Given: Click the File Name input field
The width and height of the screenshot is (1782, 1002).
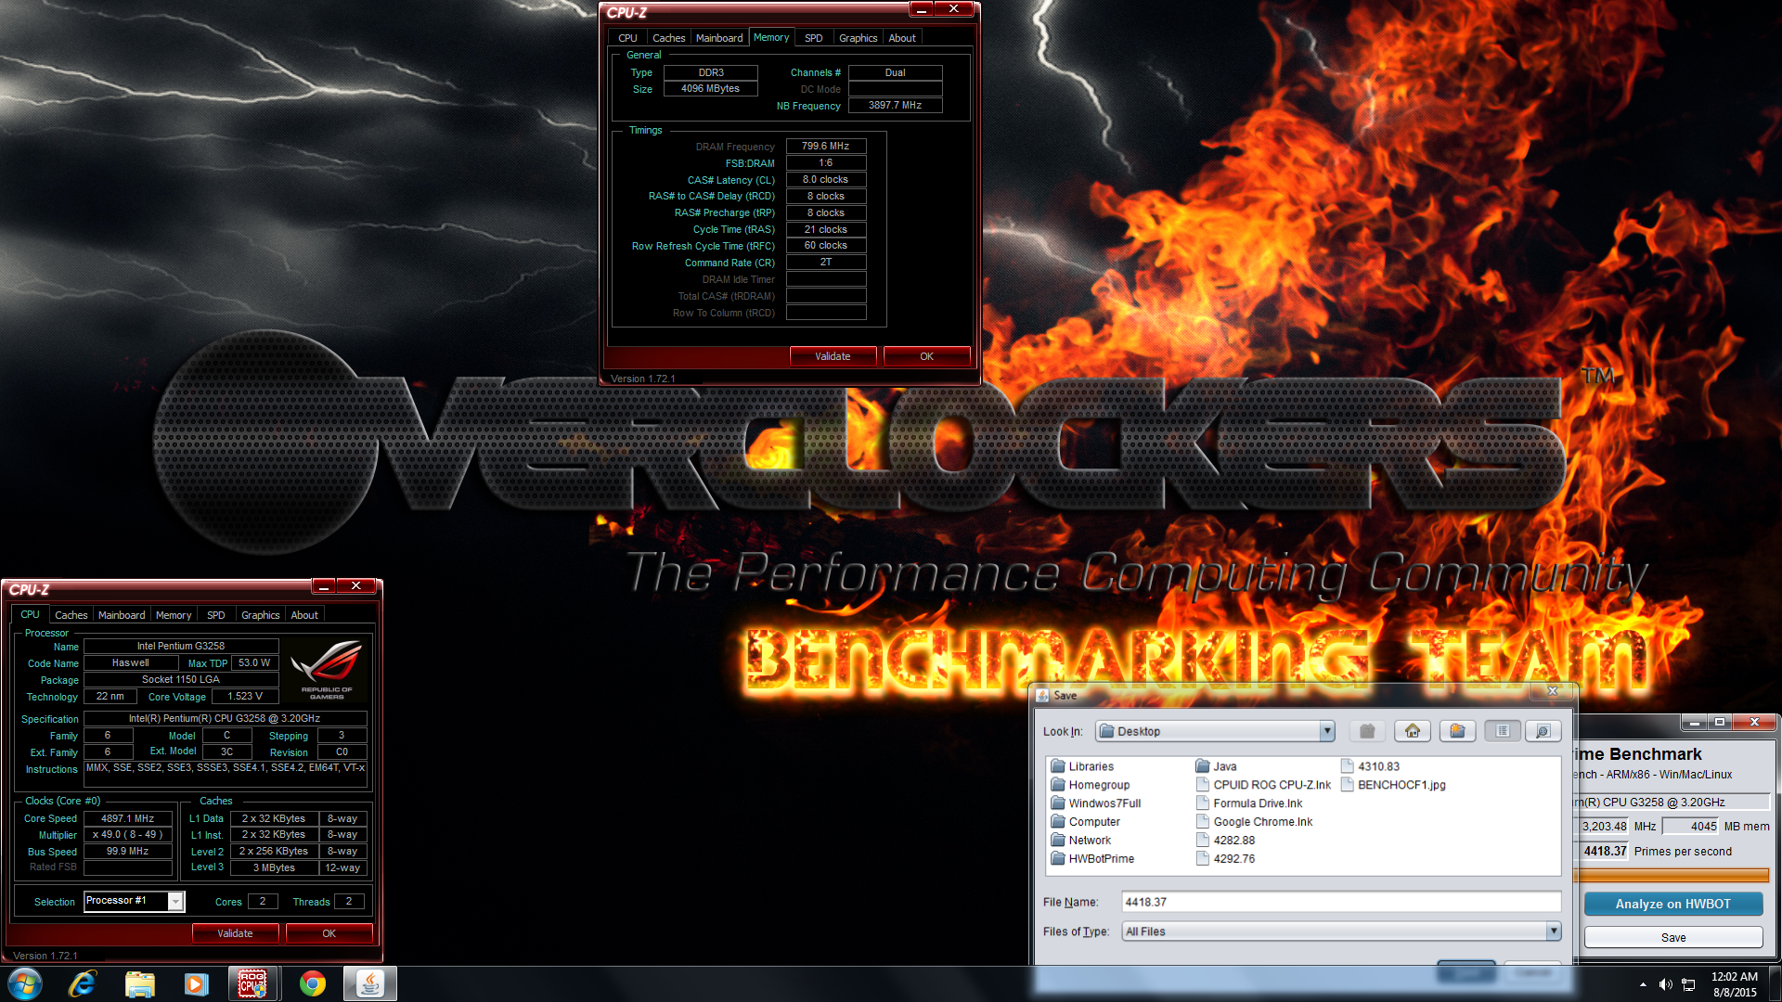Looking at the screenshot, I should 1340,902.
